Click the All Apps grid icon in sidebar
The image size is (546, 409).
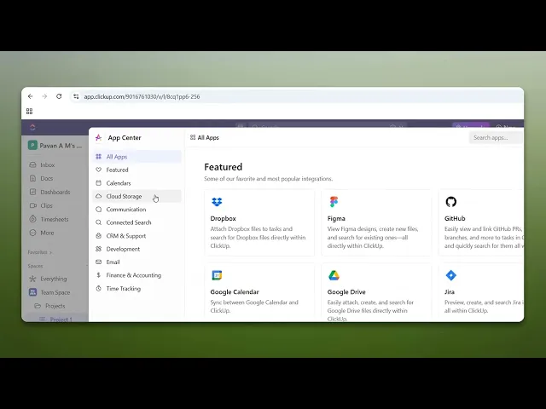99,157
